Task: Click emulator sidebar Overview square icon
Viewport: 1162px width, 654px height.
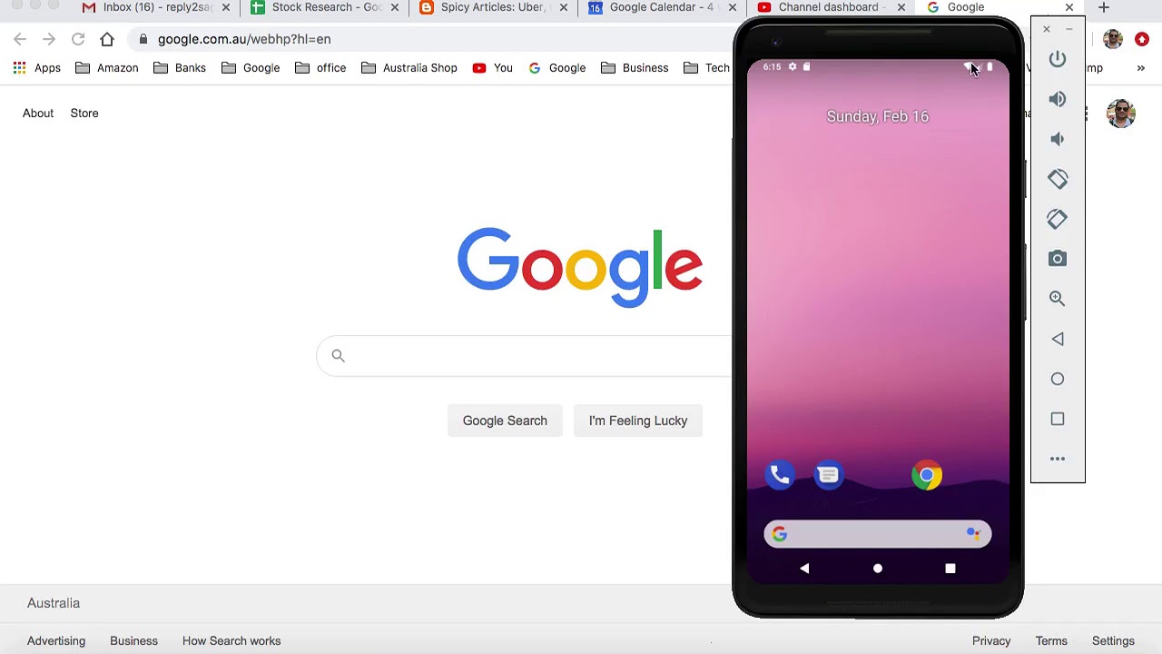Action: pos(1058,419)
